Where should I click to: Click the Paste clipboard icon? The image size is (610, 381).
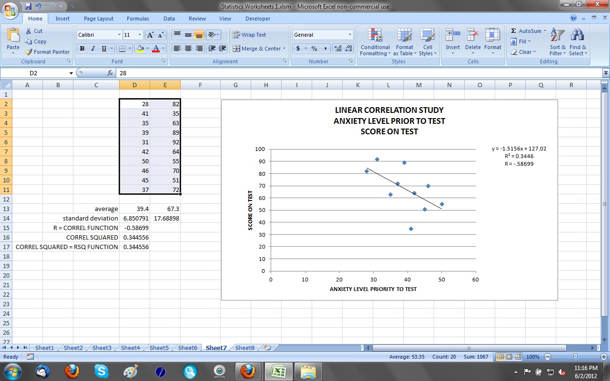13,35
